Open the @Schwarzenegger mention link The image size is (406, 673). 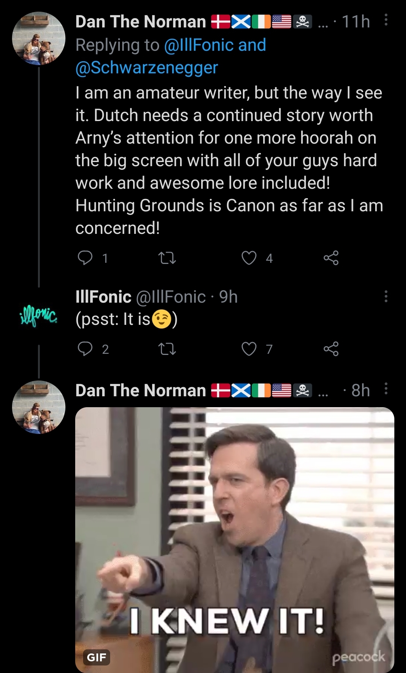click(x=147, y=68)
